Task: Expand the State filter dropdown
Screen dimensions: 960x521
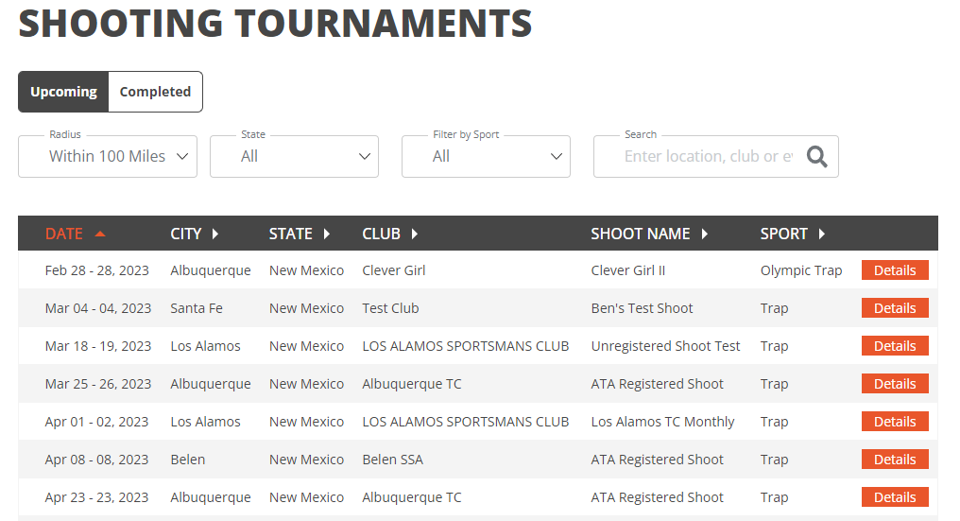Action: point(295,156)
